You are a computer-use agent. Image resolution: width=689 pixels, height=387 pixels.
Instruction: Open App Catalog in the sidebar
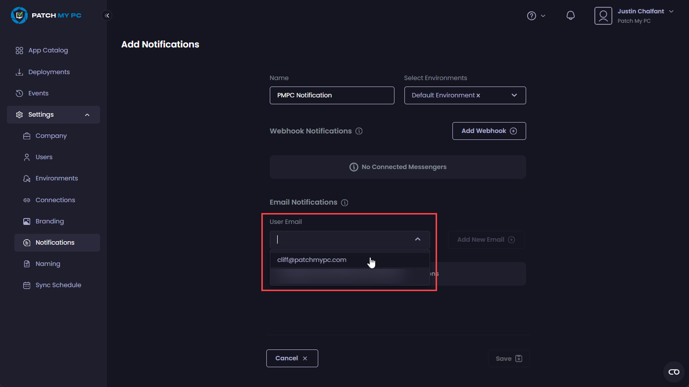point(48,50)
